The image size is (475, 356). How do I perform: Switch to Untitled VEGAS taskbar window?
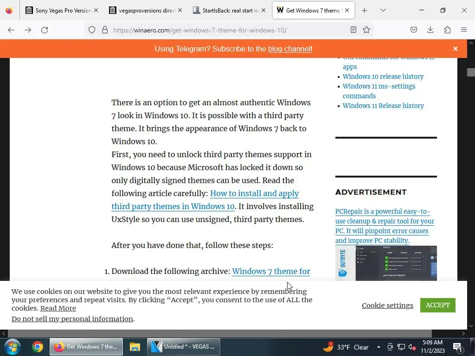click(x=184, y=347)
